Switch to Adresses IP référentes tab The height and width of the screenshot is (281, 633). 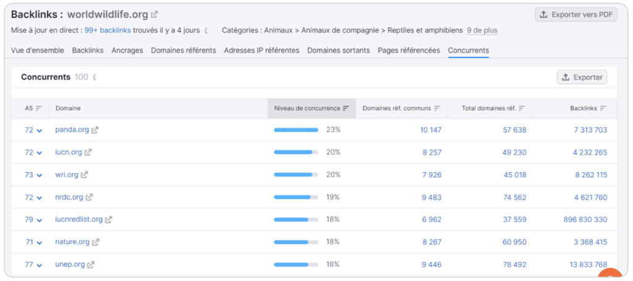point(261,51)
